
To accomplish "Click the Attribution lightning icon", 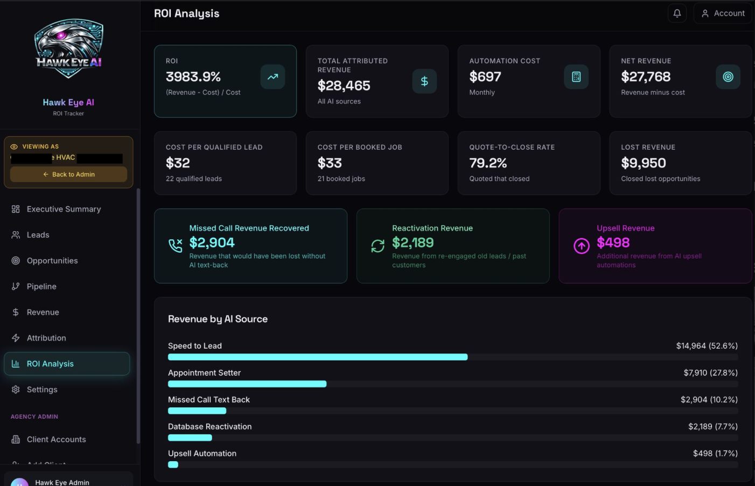I will pos(15,338).
